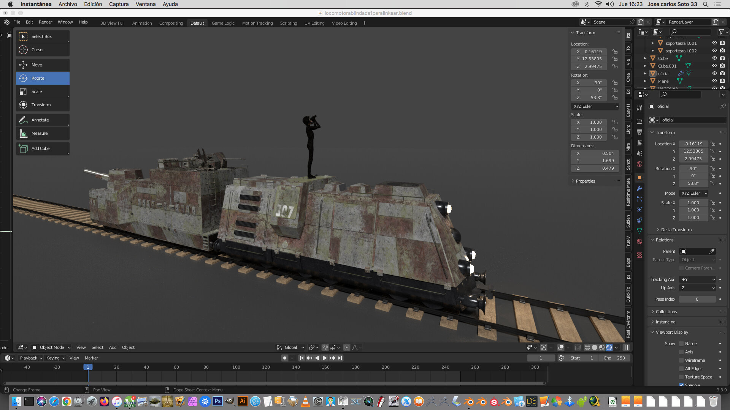This screenshot has height=410, width=730.
Task: Open the Playback menu in timeline
Action: (x=31, y=358)
